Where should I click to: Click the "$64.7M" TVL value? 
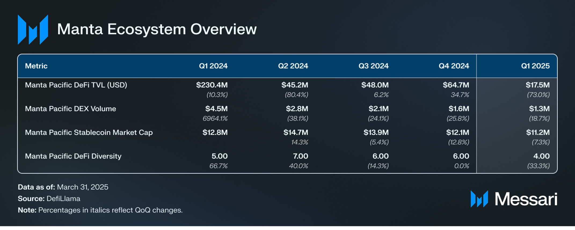[x=456, y=85]
